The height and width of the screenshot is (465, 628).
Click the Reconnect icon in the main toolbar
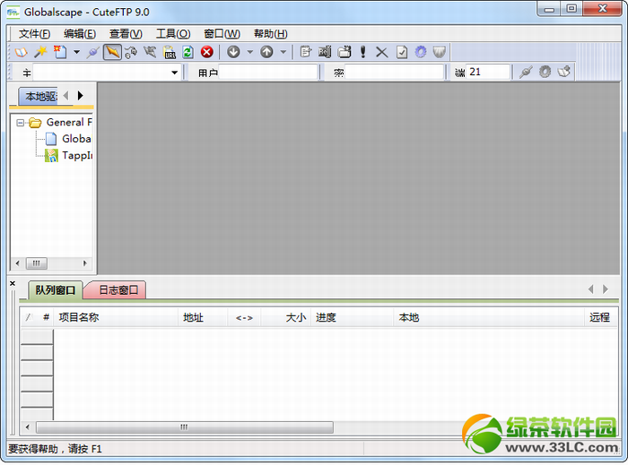(x=131, y=52)
